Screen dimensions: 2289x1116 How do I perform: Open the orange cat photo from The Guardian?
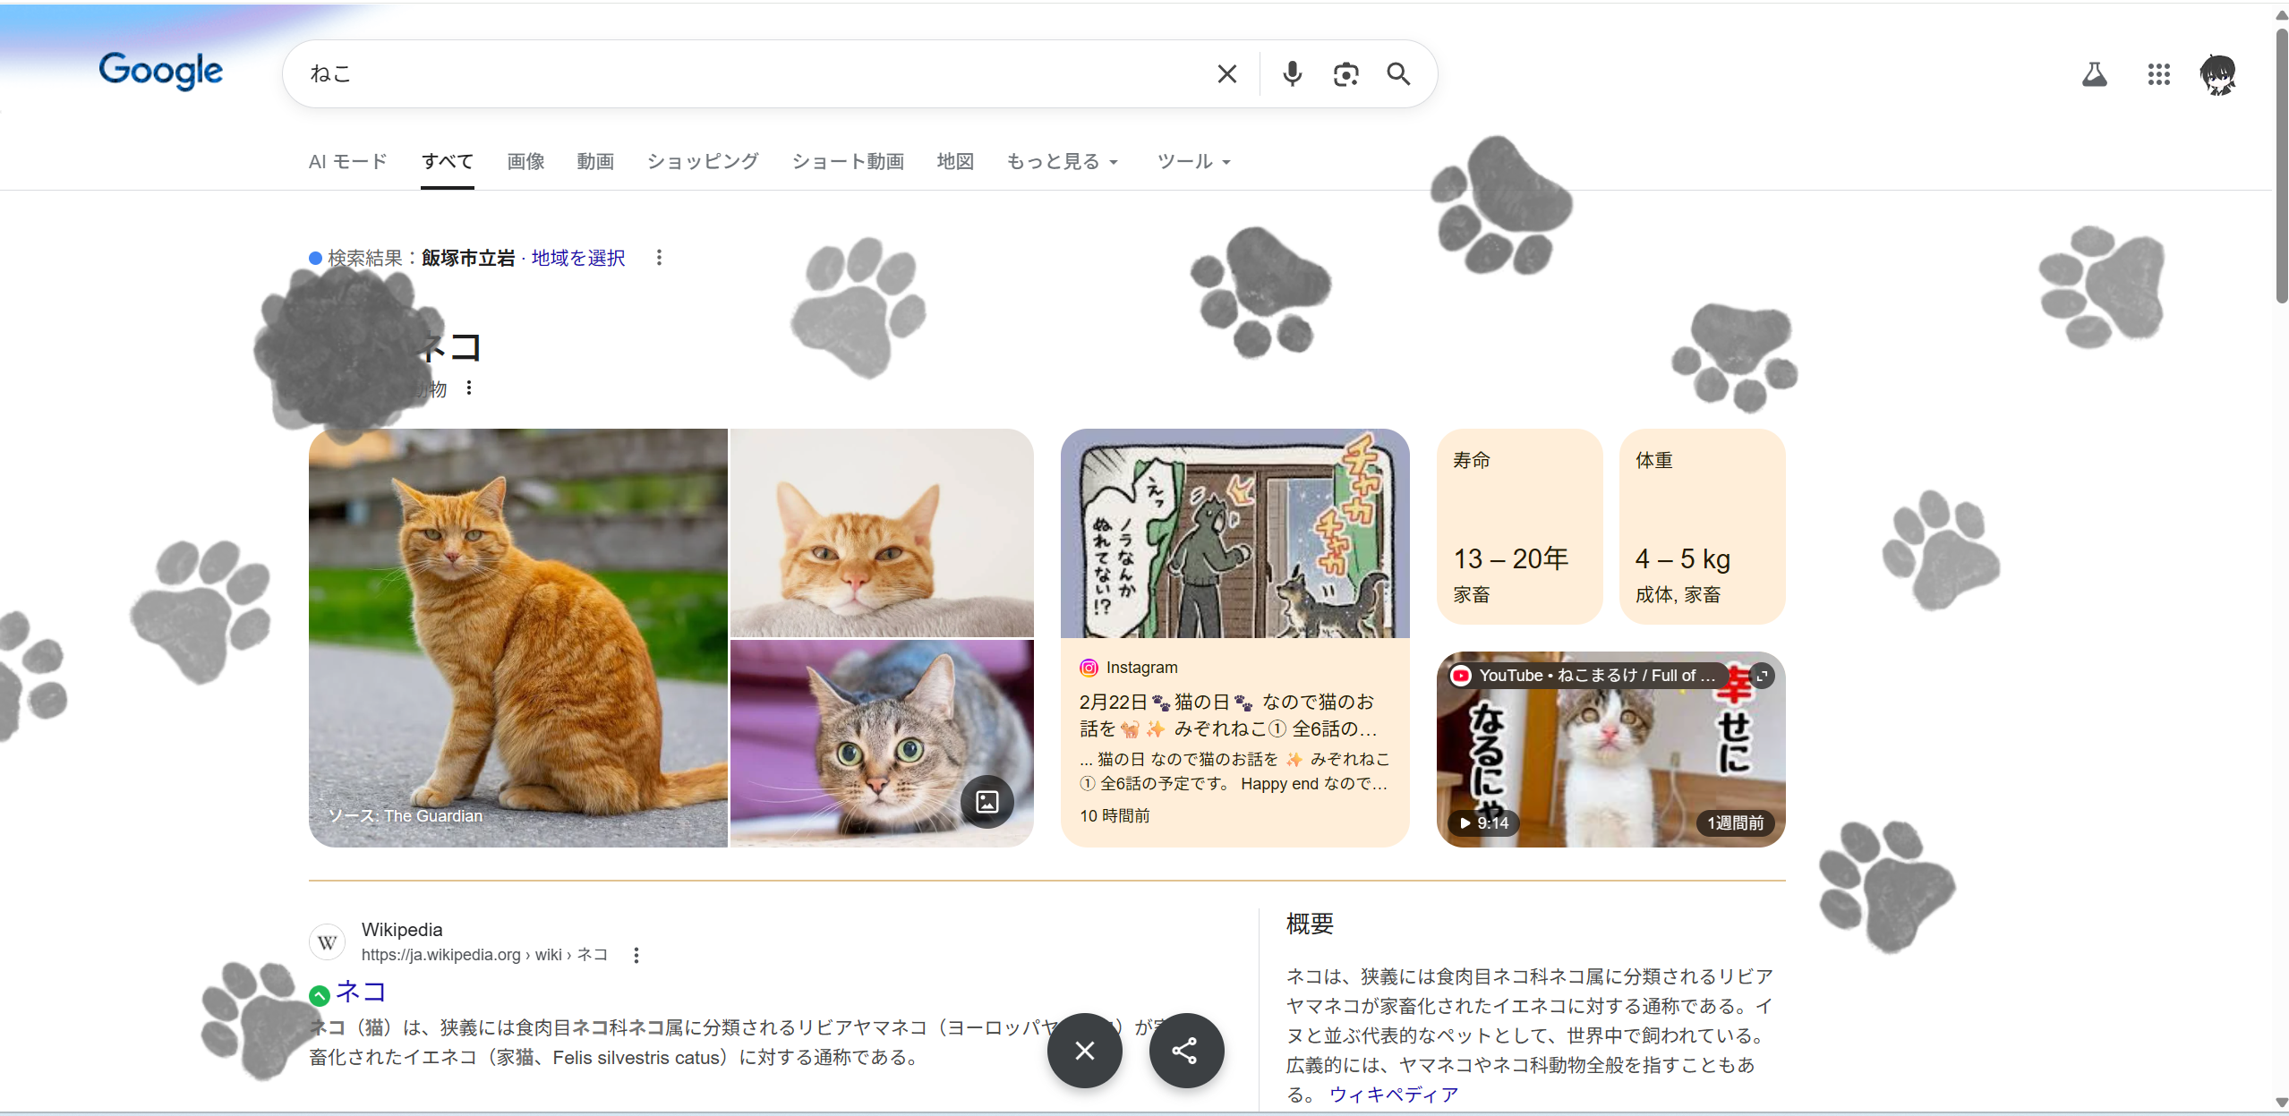(517, 637)
